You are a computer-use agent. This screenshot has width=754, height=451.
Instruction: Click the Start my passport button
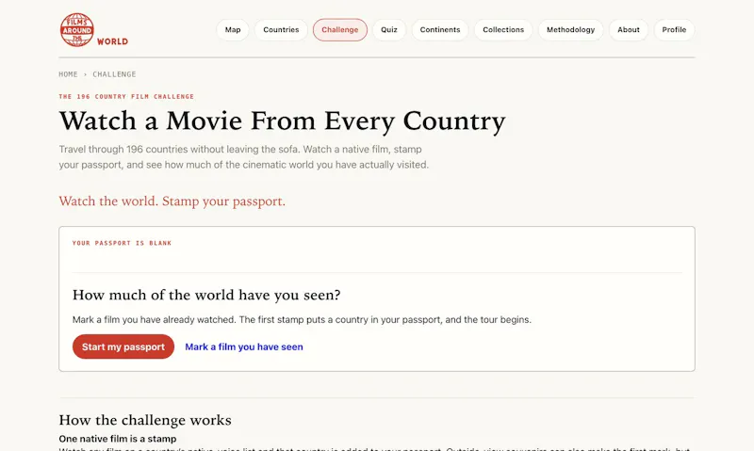(123, 346)
